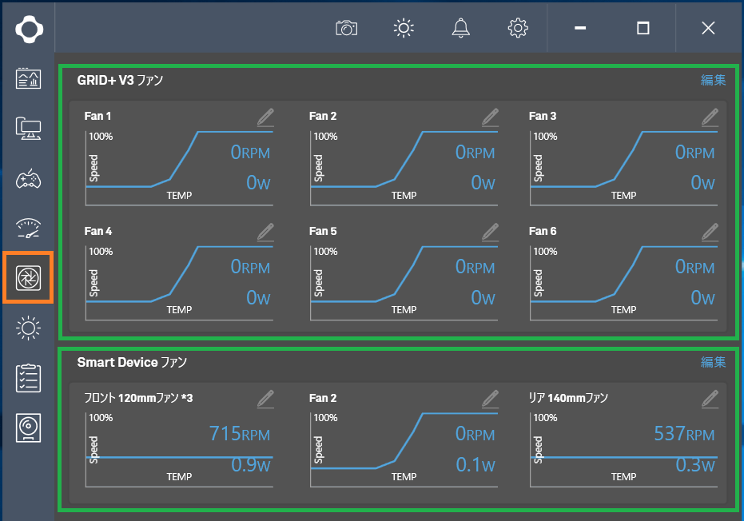Edit Fan 3 with pencil icon
This screenshot has width=744, height=521.
click(710, 117)
